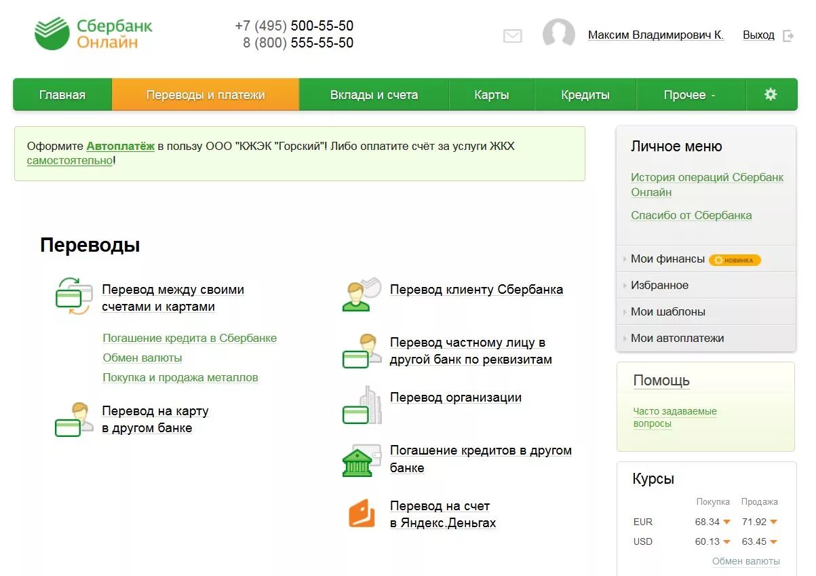This screenshot has height=576, width=816.
Task: Click the exit door icon
Action: (x=788, y=35)
